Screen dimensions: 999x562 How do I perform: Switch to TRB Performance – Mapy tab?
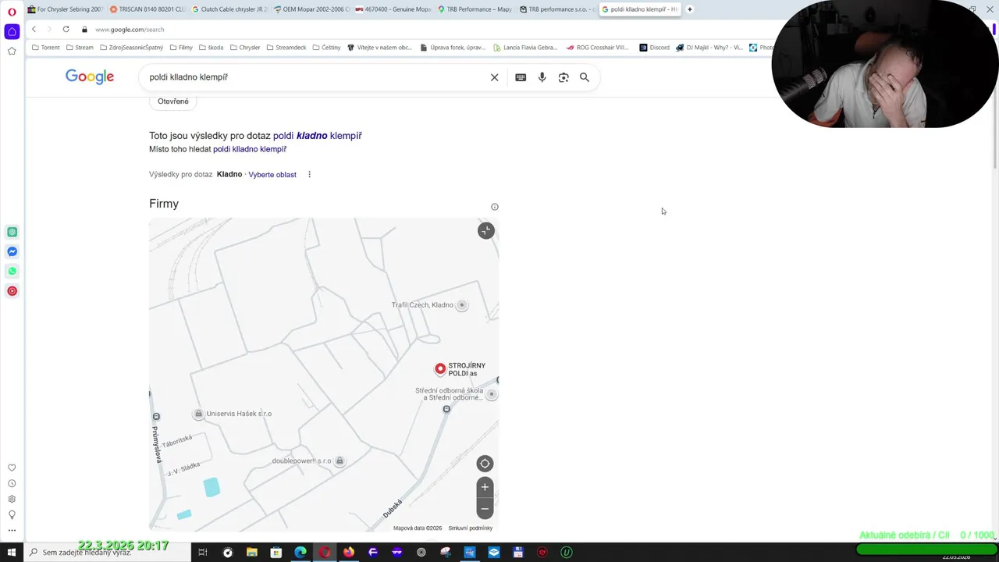tap(476, 9)
